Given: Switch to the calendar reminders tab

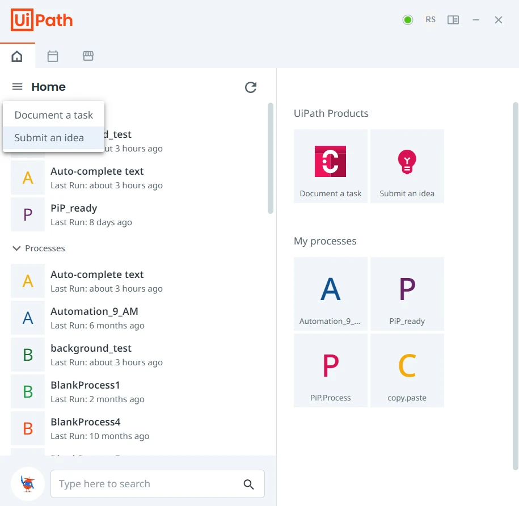Looking at the screenshot, I should [53, 56].
